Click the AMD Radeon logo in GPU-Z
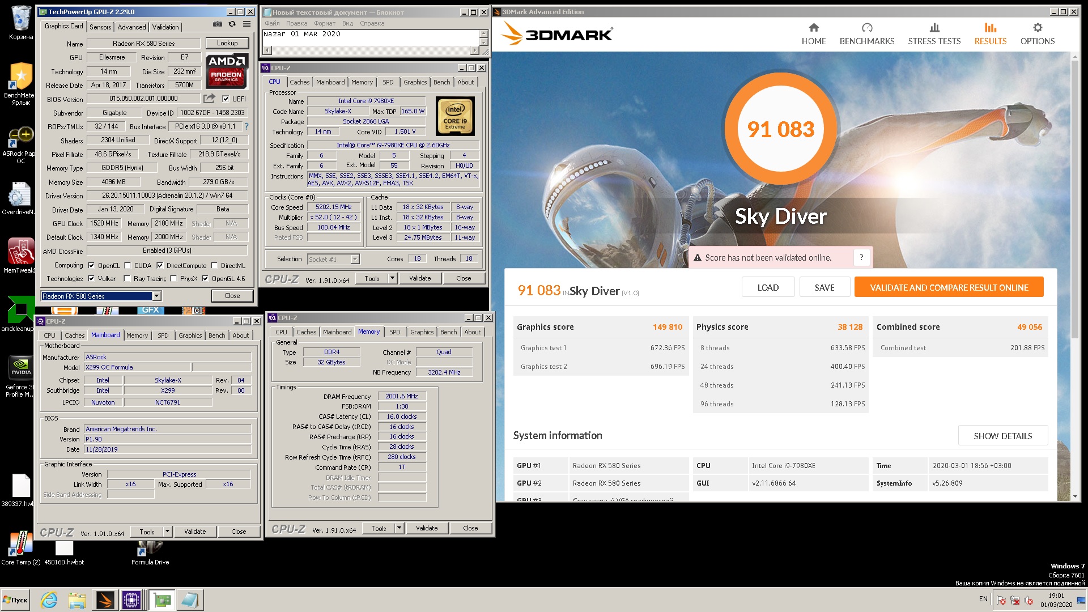The height and width of the screenshot is (612, 1088). [227, 71]
